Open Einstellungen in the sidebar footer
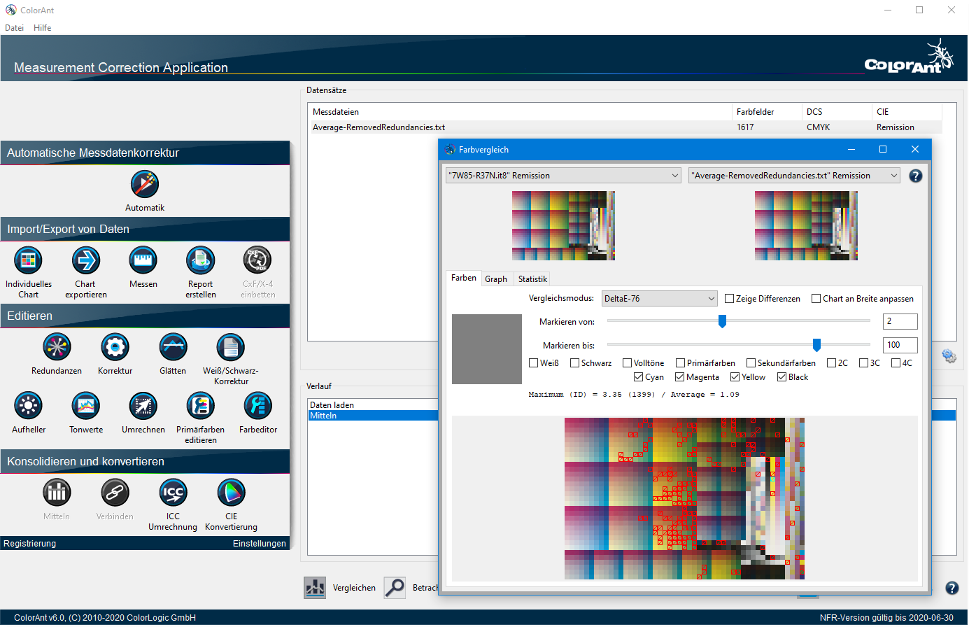The image size is (969, 627). coord(259,544)
